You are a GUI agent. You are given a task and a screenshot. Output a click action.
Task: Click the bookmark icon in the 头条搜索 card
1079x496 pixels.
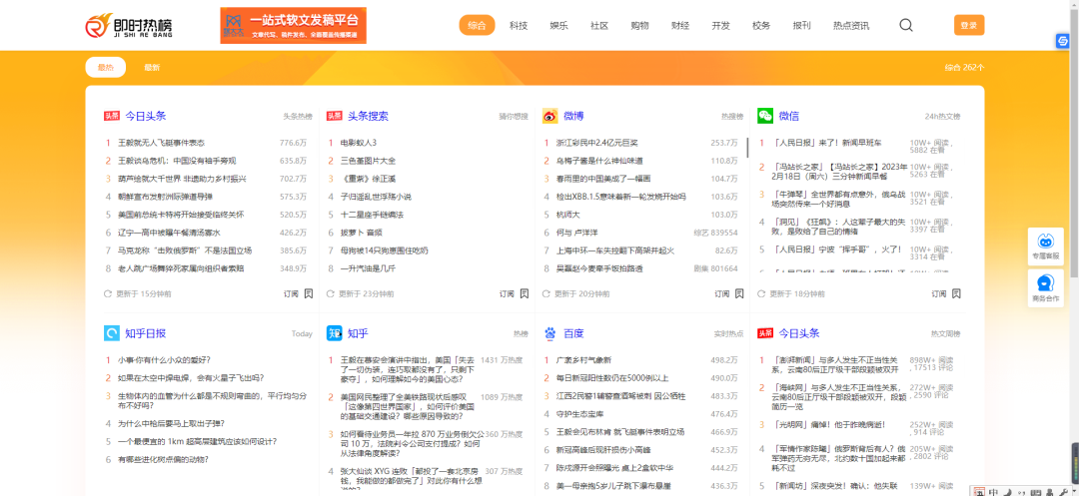[525, 293]
